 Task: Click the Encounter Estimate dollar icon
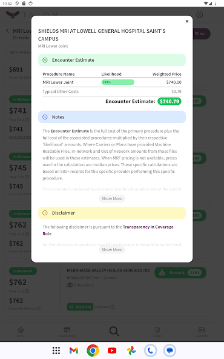45,60
